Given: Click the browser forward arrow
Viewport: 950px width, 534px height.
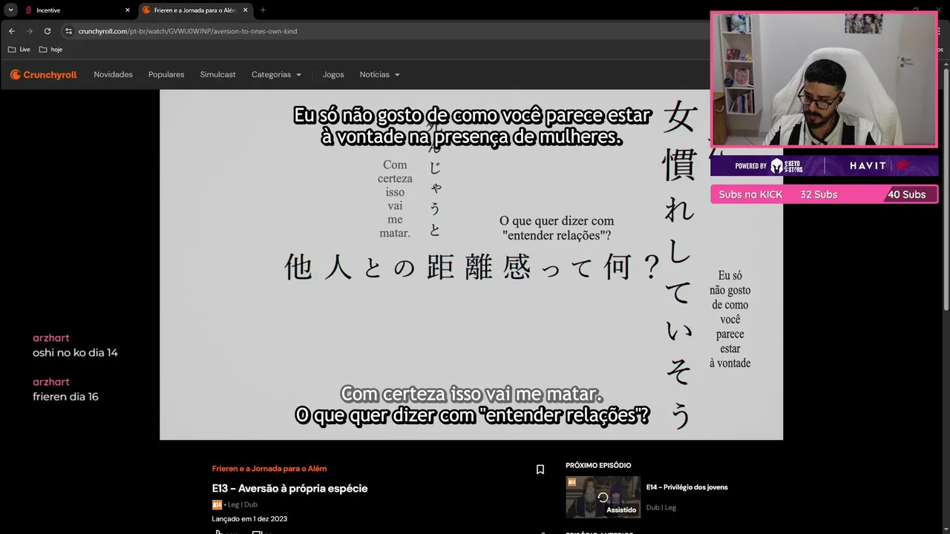Looking at the screenshot, I should click(x=30, y=31).
